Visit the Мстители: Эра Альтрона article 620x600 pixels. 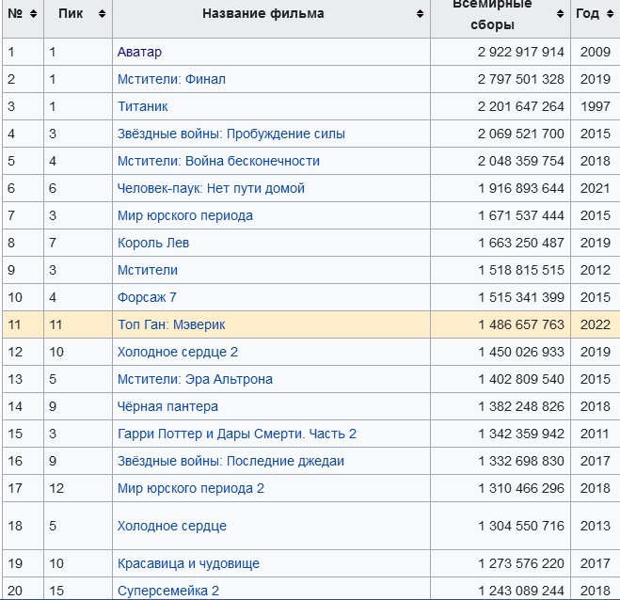coord(195,379)
